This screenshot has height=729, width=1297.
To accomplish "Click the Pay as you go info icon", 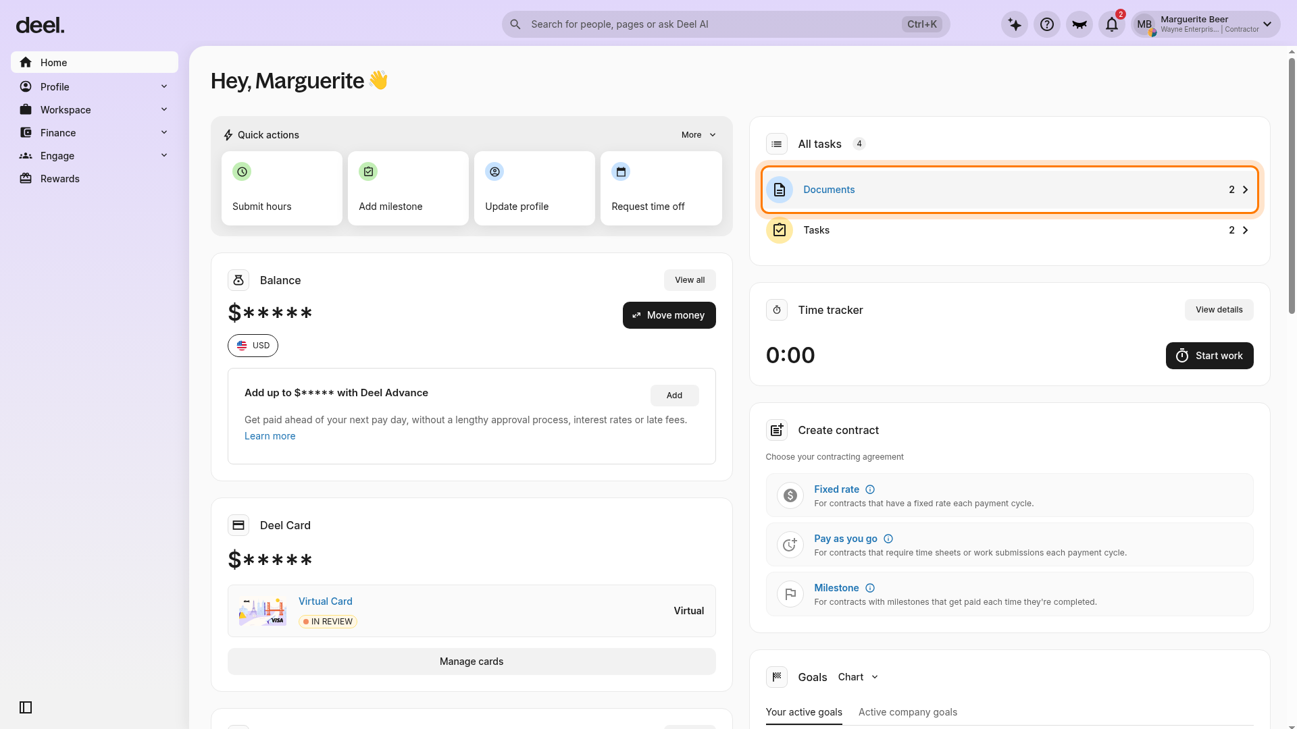I will tap(888, 539).
